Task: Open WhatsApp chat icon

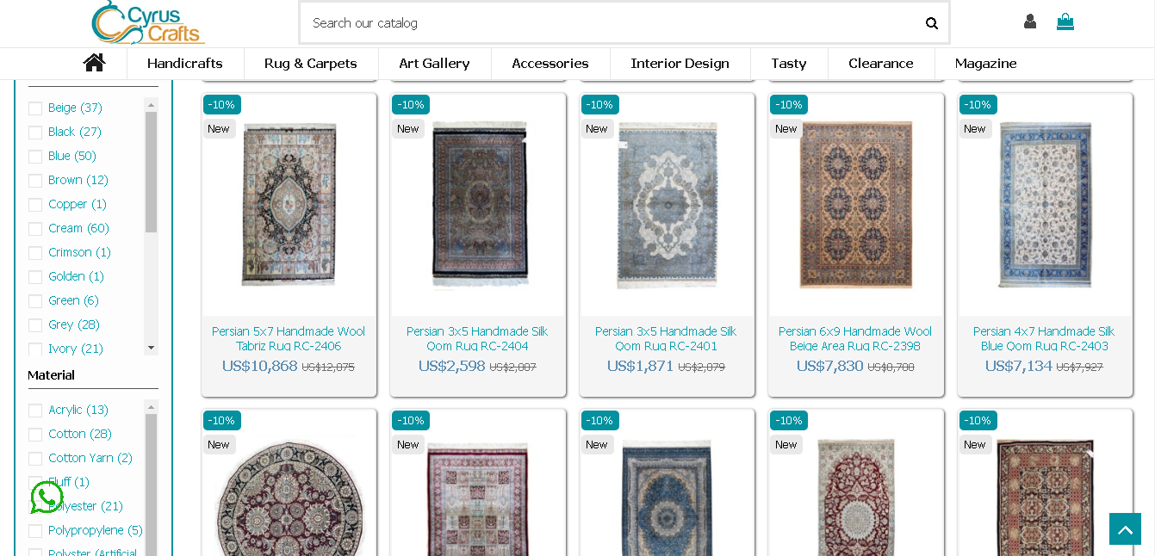Action: [47, 497]
